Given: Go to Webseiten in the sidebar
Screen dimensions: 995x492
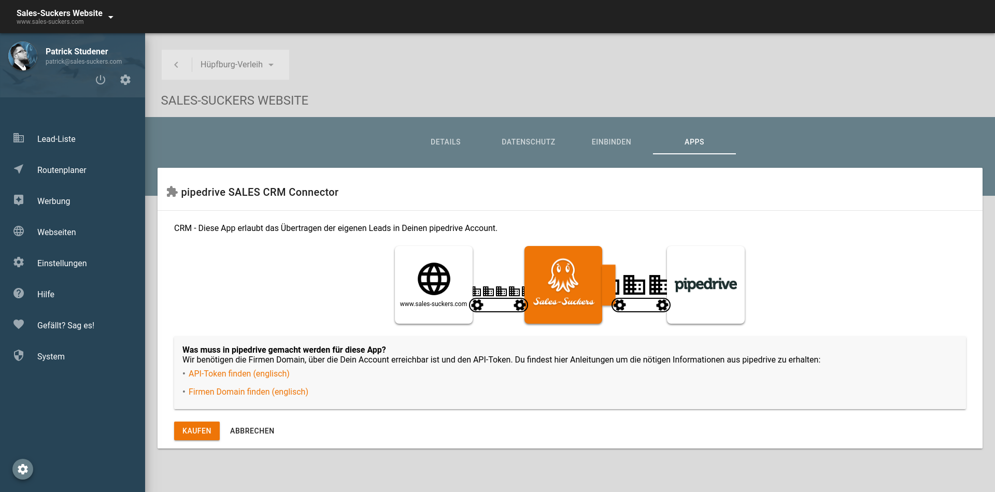Looking at the screenshot, I should point(73,232).
